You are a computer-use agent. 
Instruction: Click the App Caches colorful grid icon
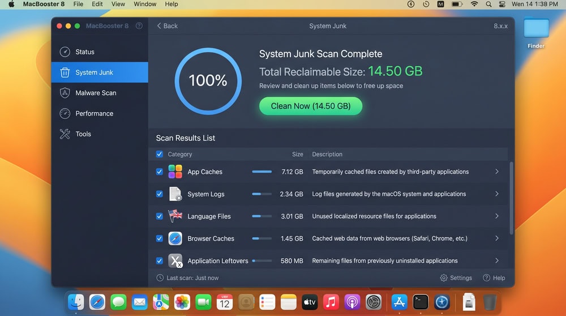click(x=175, y=172)
